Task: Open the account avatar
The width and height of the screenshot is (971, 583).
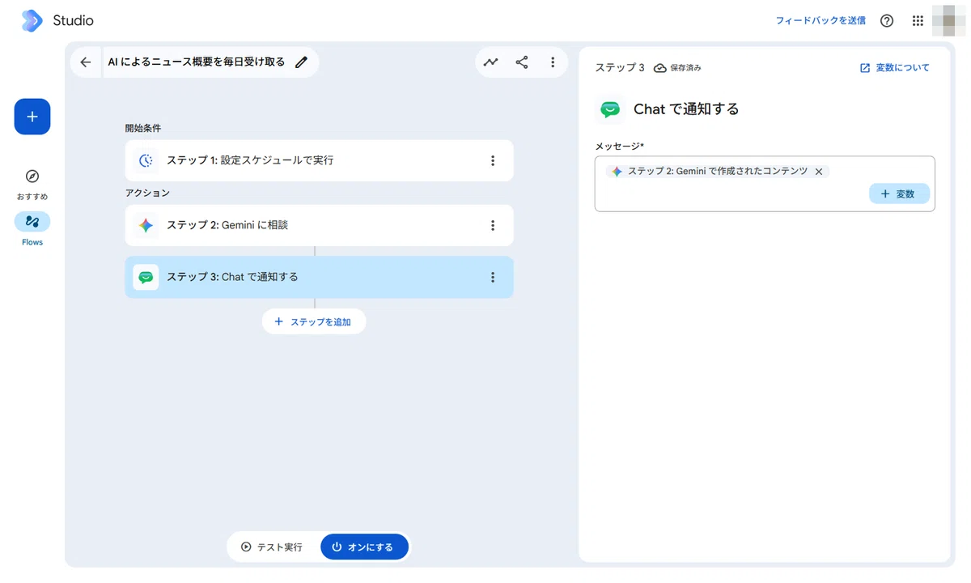Action: pos(948,21)
